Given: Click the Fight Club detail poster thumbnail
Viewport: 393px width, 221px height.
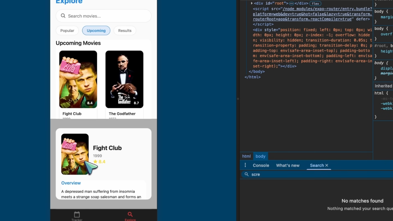Looking at the screenshot, I should [x=75, y=154].
